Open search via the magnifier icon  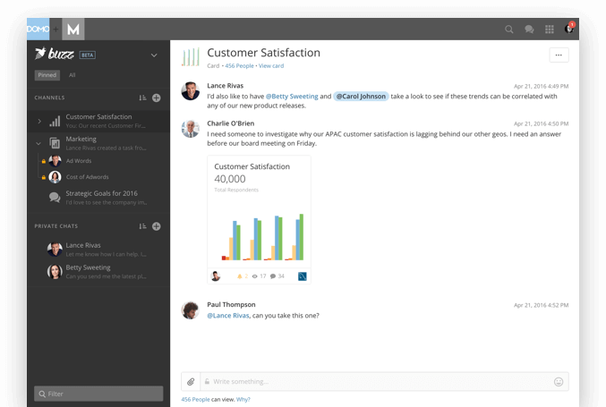509,30
